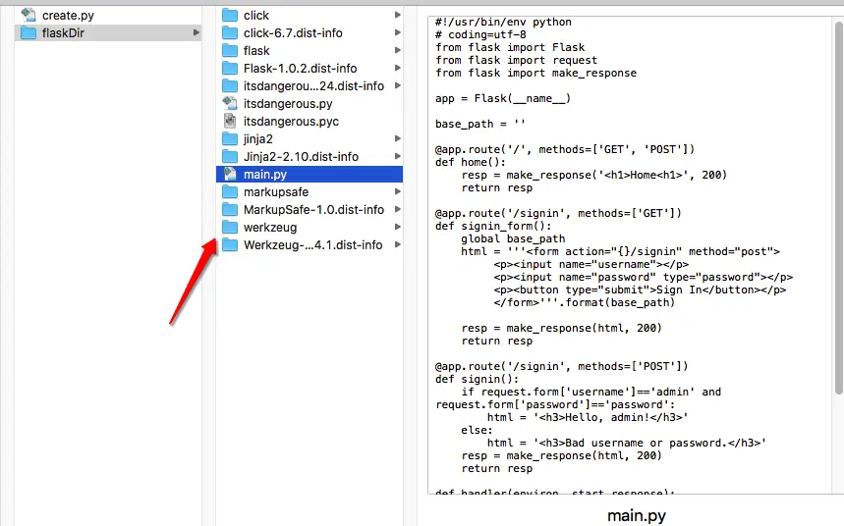844x526 pixels.
Task: Select the Werkzeug-...4.1.dist-info folder icon
Action: [230, 244]
